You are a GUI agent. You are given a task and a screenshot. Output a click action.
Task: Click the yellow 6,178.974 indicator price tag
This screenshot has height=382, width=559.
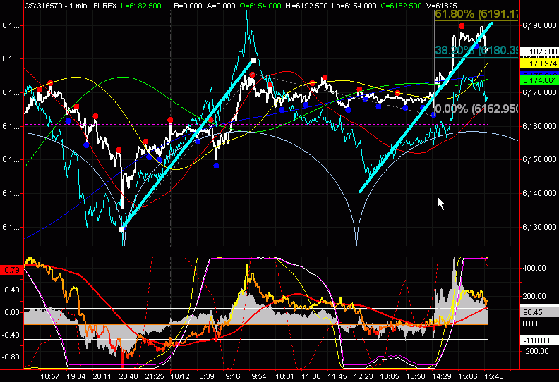[539, 63]
